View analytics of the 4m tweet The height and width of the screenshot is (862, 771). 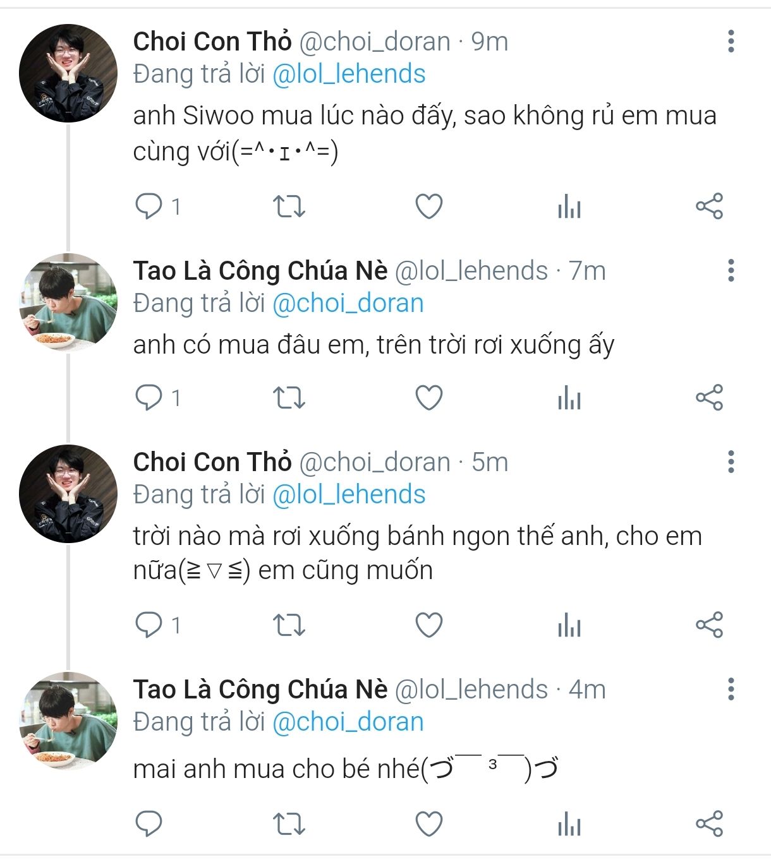[x=569, y=824]
